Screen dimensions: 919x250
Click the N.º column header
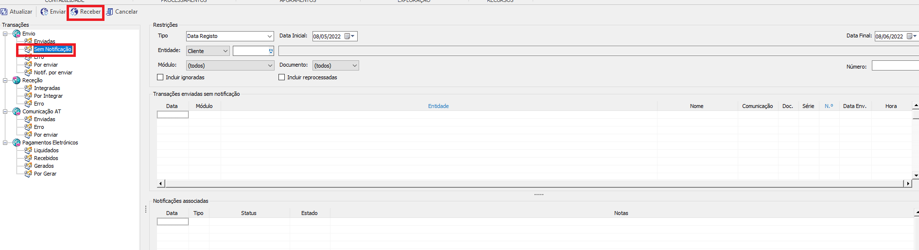point(829,106)
